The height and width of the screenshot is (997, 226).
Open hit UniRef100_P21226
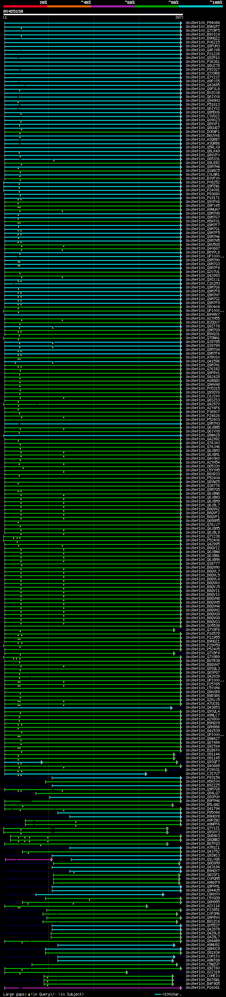[203, 54]
